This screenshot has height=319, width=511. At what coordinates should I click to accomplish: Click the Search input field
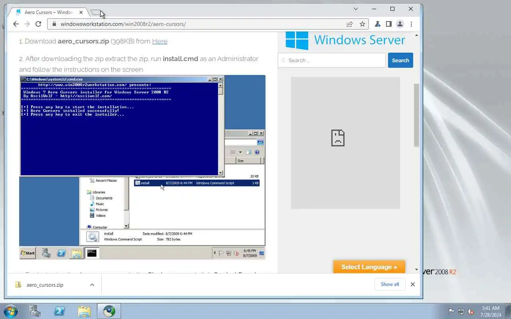pyautogui.click(x=332, y=60)
